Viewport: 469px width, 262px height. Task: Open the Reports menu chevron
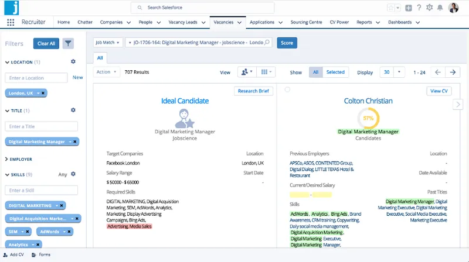click(378, 22)
